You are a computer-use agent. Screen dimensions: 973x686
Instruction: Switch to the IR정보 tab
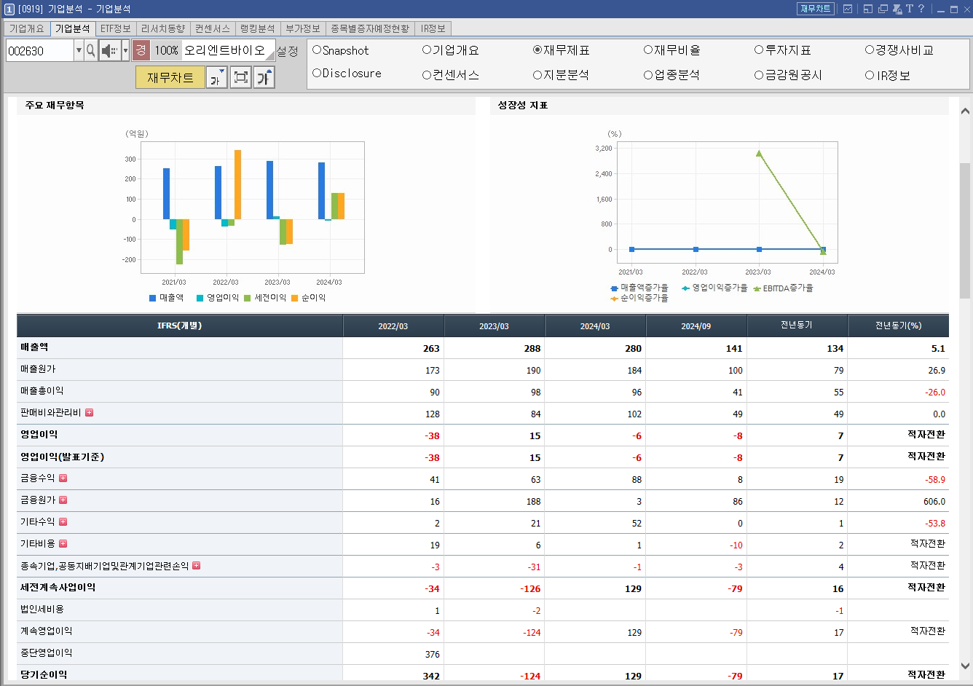pyautogui.click(x=433, y=28)
